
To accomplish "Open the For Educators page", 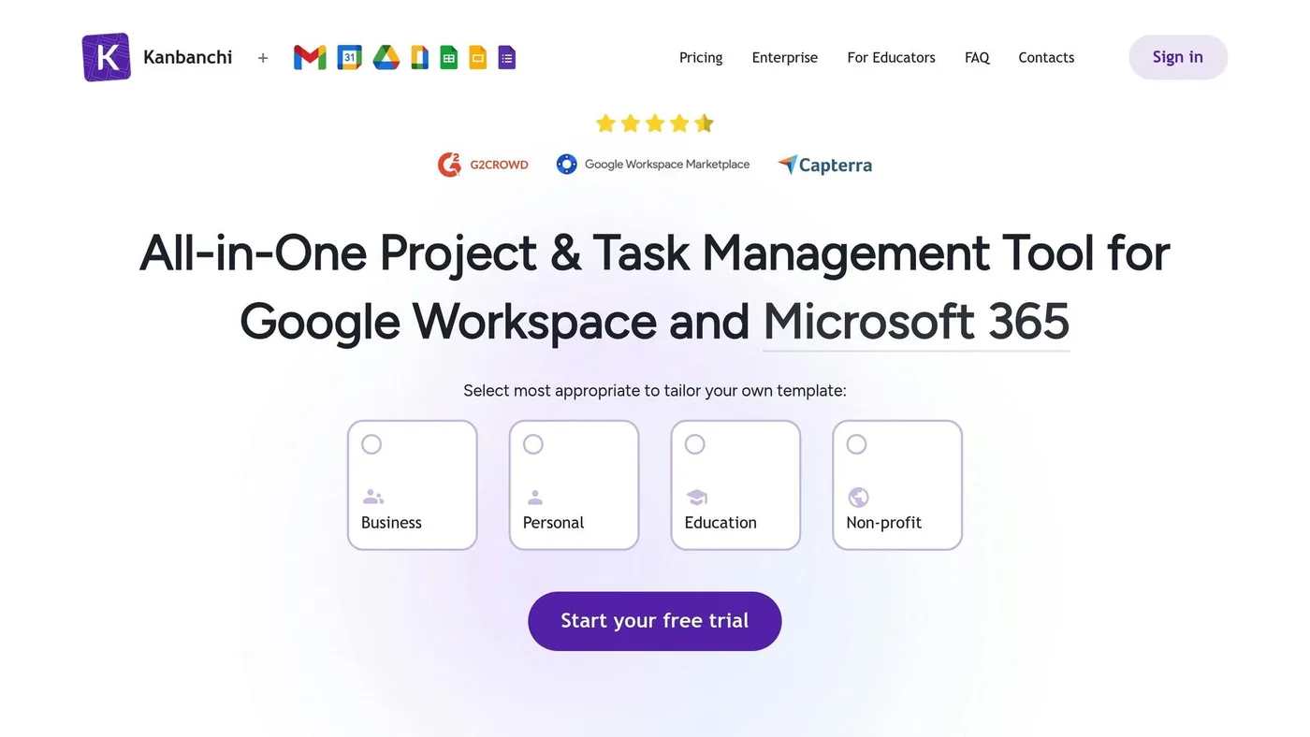I will point(891,58).
